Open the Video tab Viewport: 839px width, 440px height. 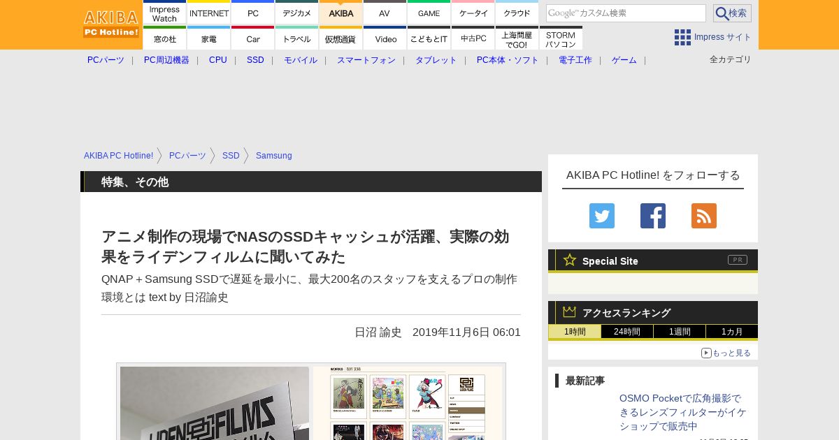(385, 38)
